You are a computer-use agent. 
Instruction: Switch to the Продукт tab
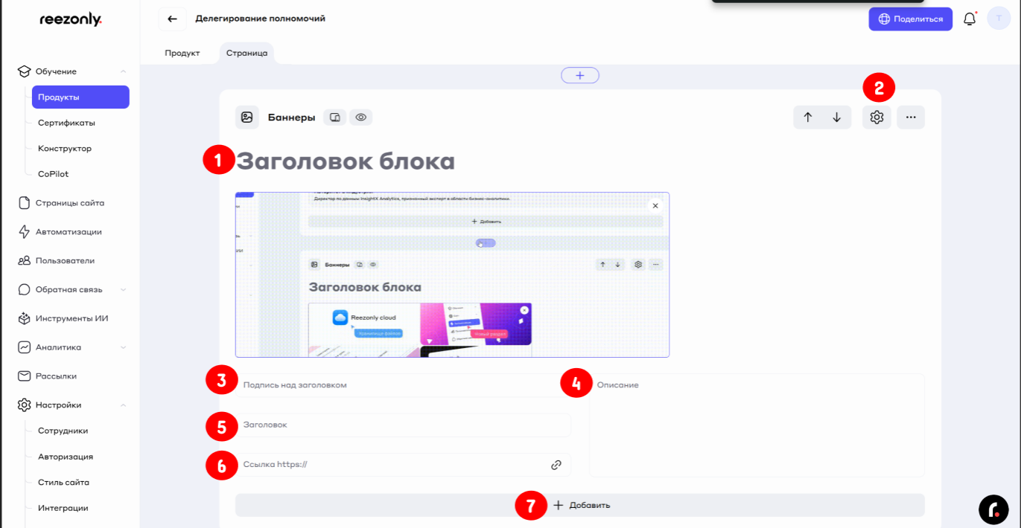[182, 54]
